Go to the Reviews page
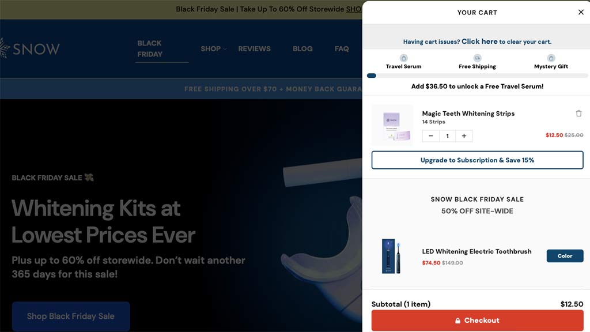The width and height of the screenshot is (590, 332). (254, 49)
